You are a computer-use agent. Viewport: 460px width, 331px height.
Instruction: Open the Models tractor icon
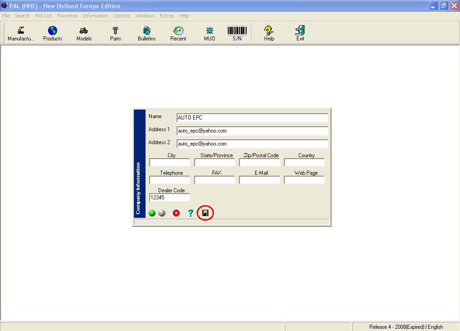tap(84, 33)
